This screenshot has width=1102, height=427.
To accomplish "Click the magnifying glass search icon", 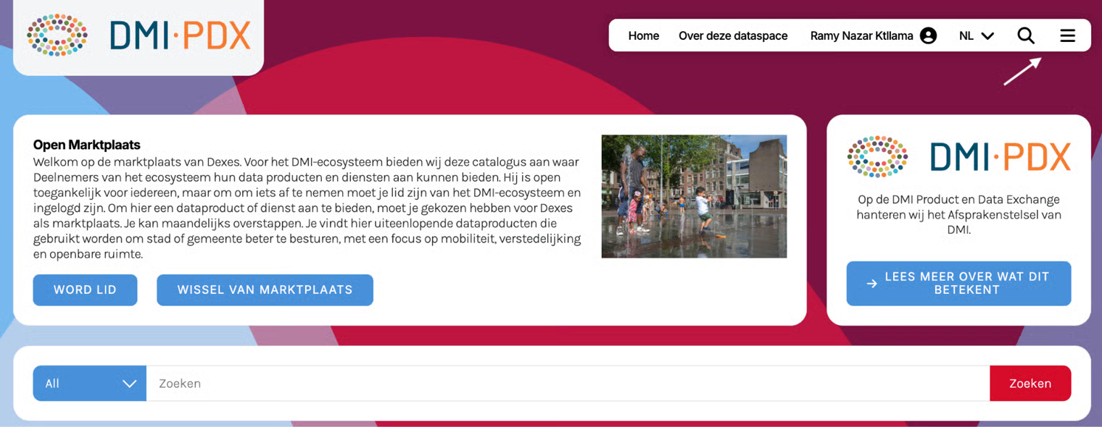I will point(1025,35).
